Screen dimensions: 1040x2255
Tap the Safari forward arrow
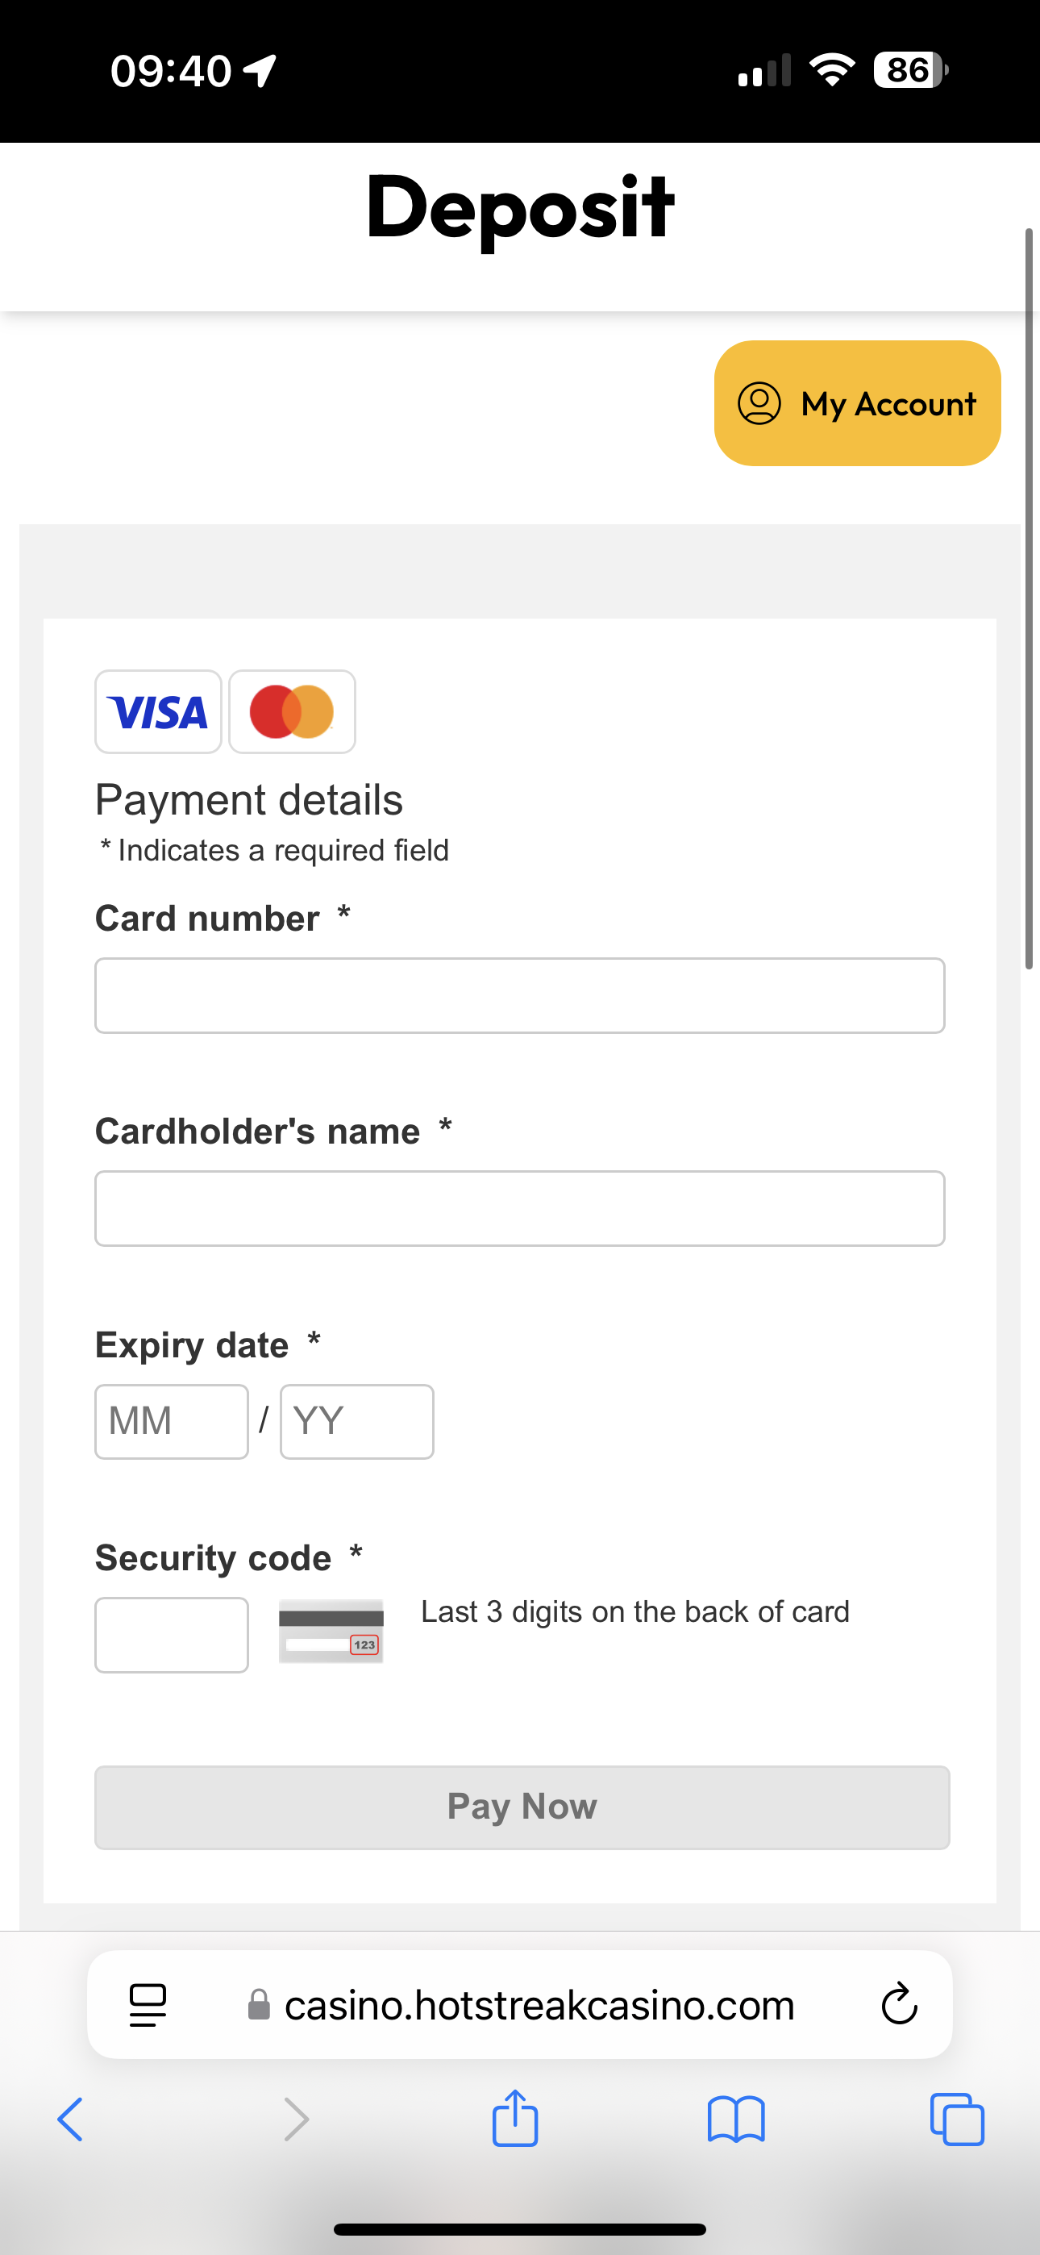(297, 2120)
